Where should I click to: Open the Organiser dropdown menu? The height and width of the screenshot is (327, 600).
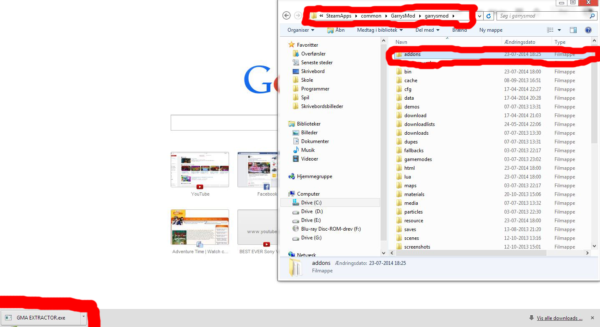[x=301, y=30]
